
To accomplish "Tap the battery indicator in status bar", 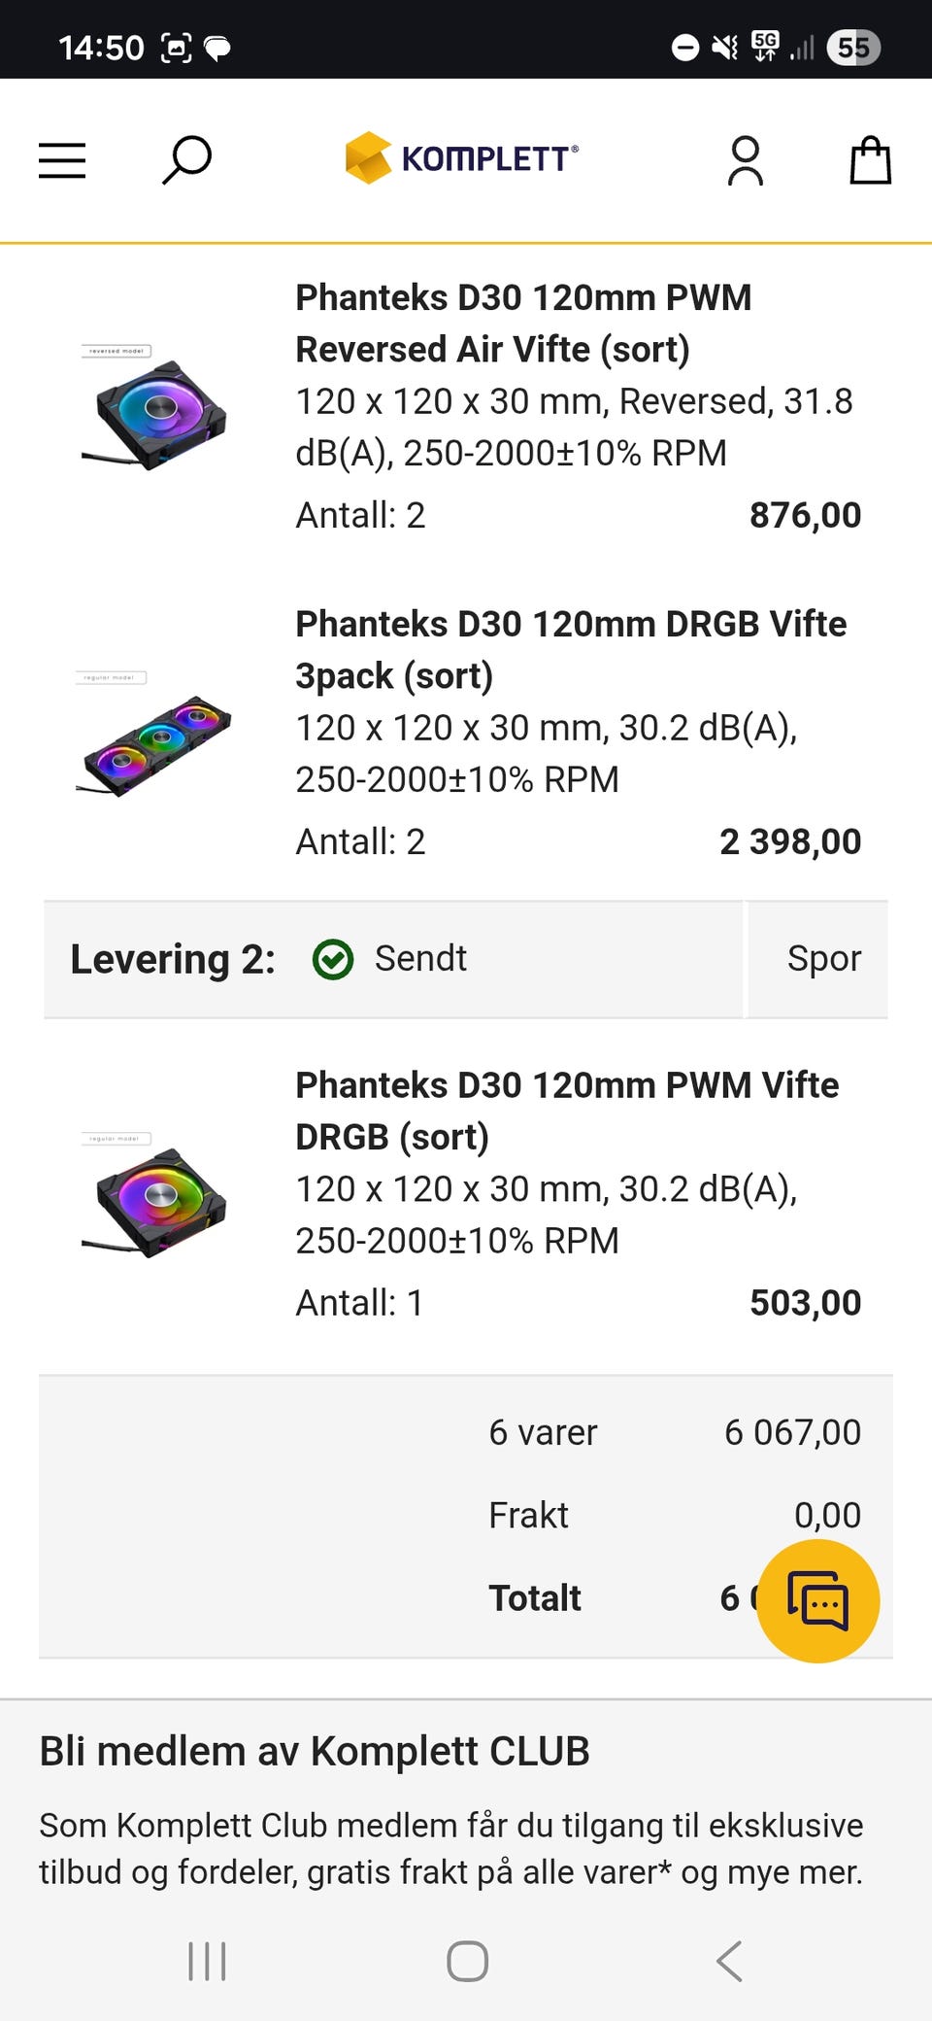I will pyautogui.click(x=852, y=47).
